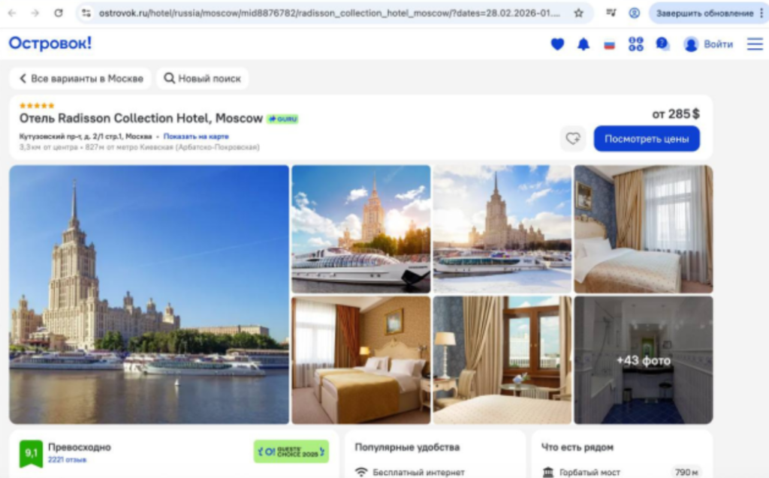Open the help chat question icon

pos(662,44)
